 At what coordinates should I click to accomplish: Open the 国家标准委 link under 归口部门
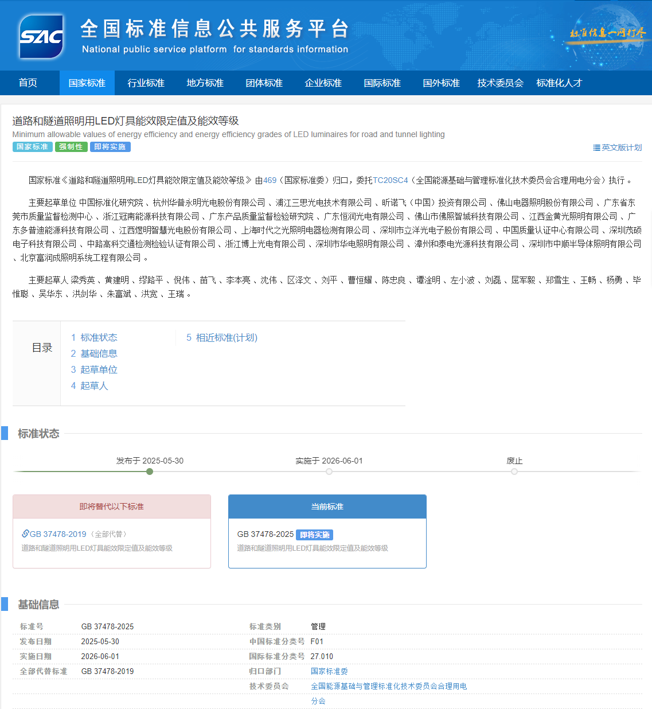point(329,671)
